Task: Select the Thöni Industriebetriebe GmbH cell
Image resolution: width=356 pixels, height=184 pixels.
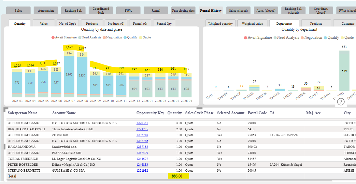Action: [73, 129]
